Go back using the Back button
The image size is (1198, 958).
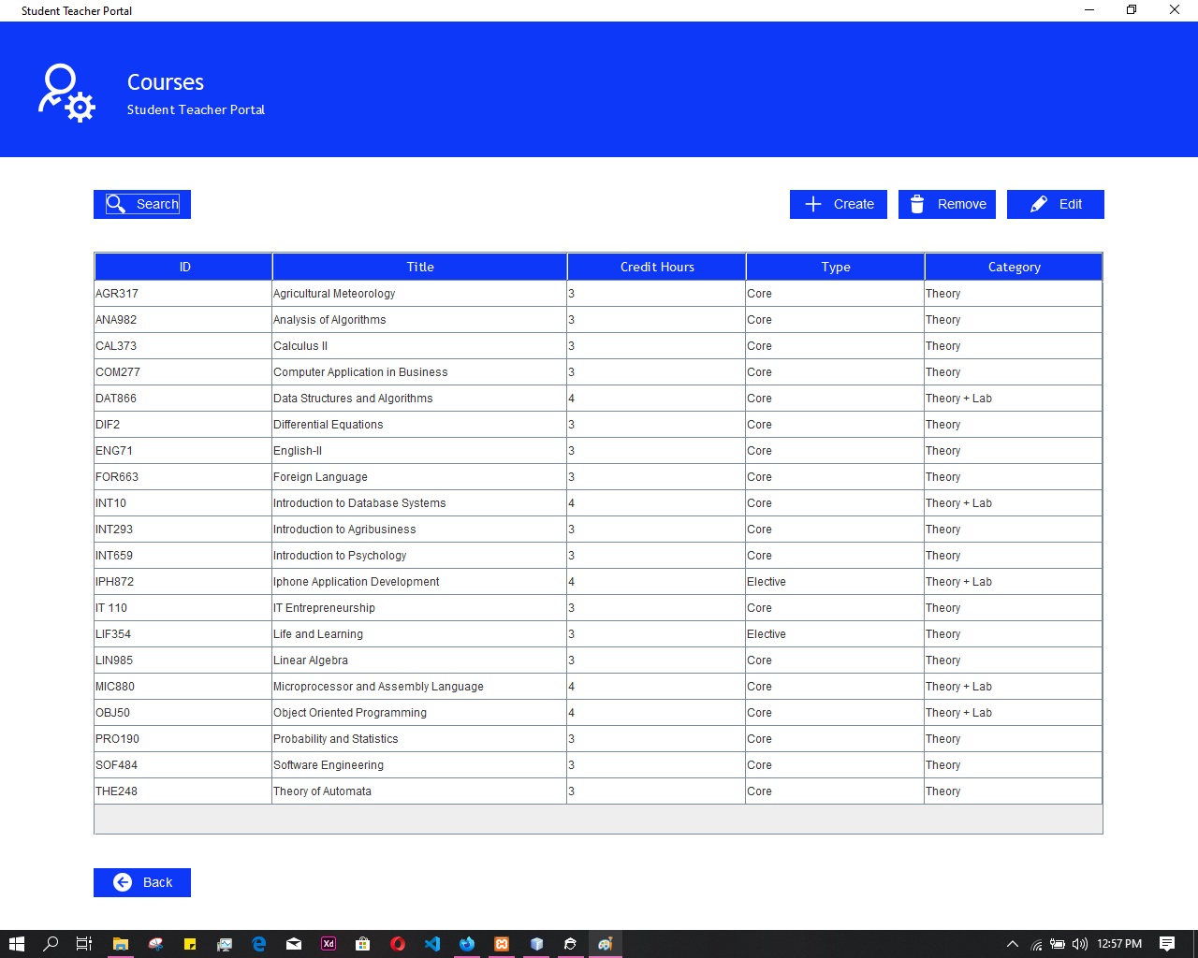142,882
